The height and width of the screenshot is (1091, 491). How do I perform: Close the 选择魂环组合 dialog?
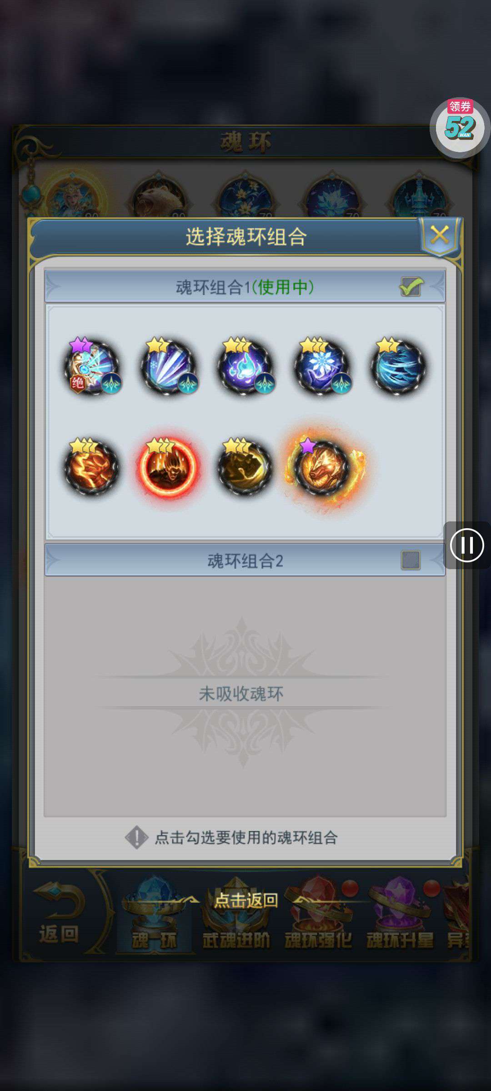[440, 235]
